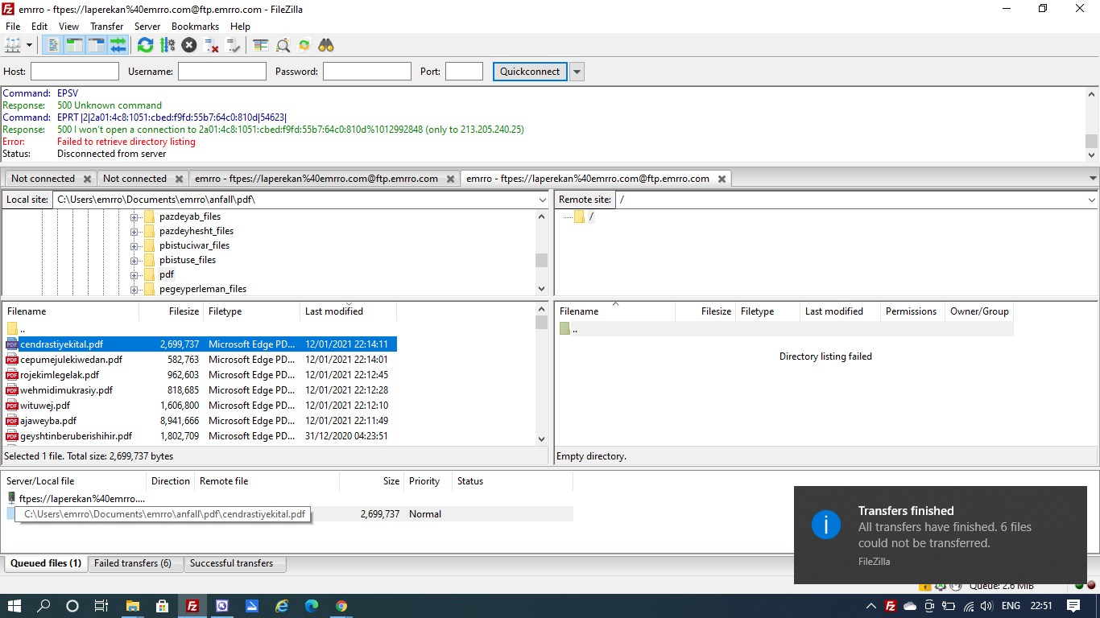This screenshot has width=1100, height=618.
Task: Expand the pazdeyab_files folder
Action: pyautogui.click(x=134, y=216)
